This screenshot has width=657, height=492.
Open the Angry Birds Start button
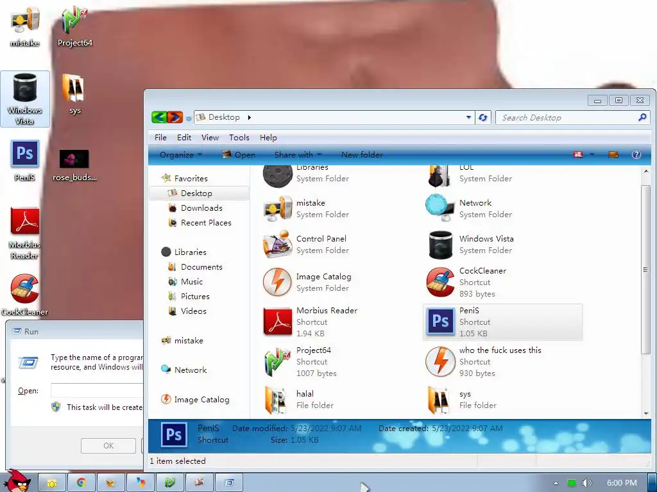click(17, 481)
